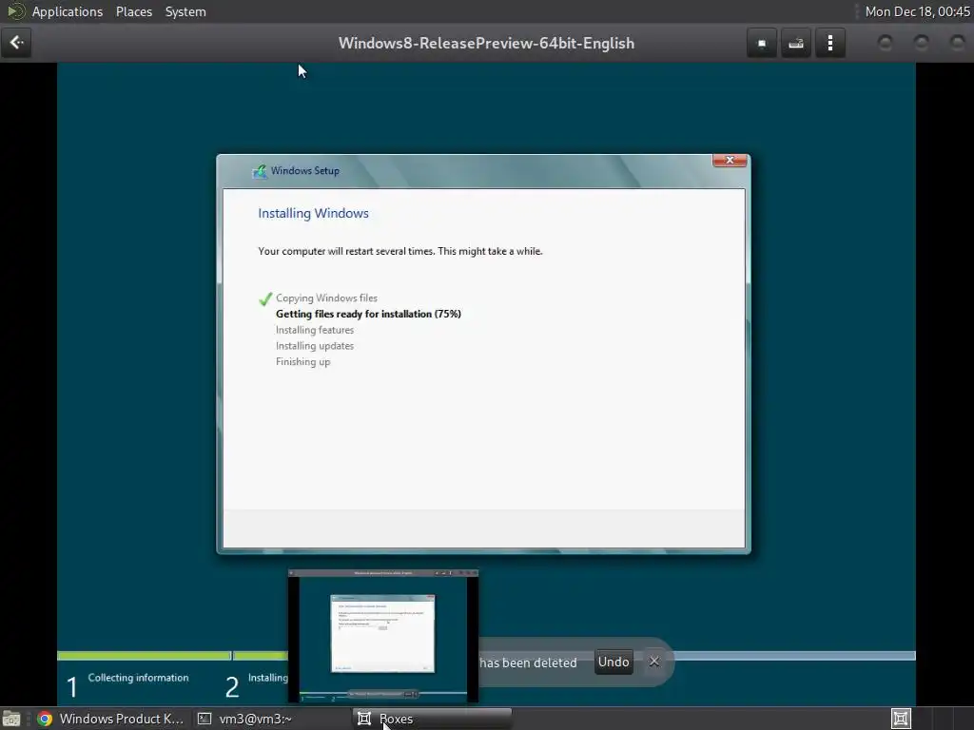Viewport: 974px width, 730px height.
Task: Select the Boxes entry in the taskbar
Action: [433, 719]
